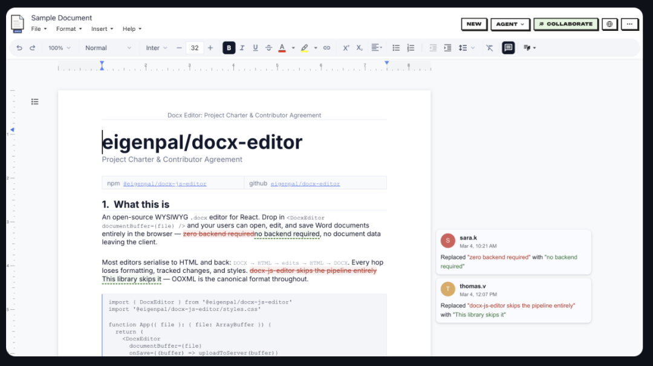The image size is (653, 366).
Task: Open the github eigenpal/docx-editor link
Action: pyautogui.click(x=305, y=184)
